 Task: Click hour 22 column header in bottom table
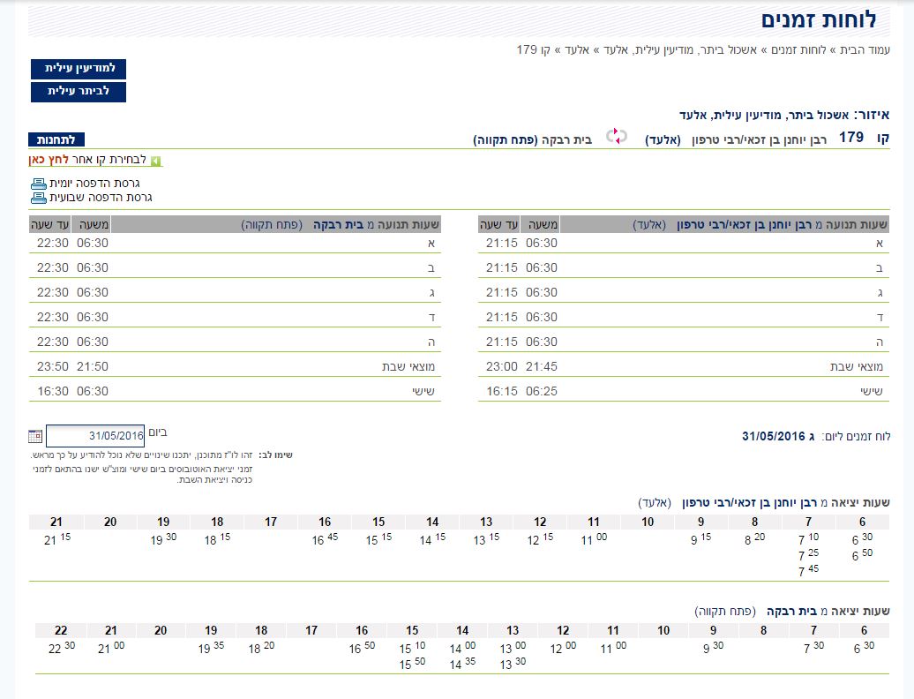(x=61, y=630)
